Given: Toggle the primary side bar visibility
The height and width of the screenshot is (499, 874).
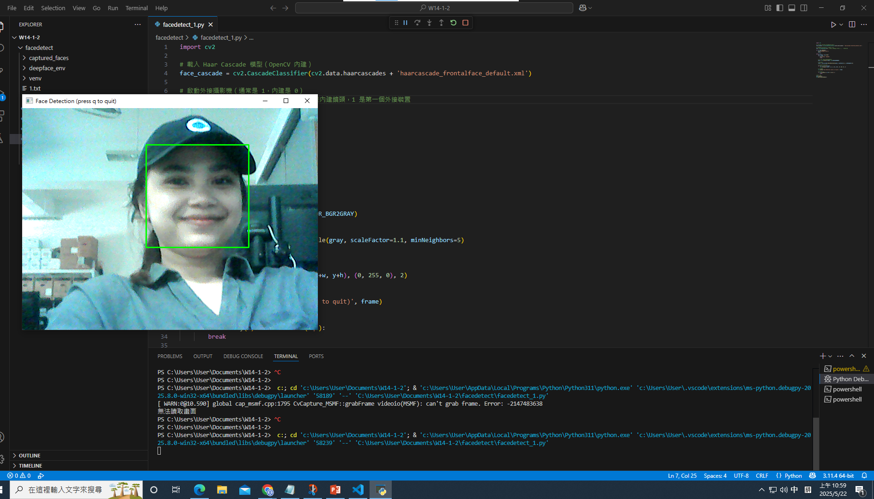Looking at the screenshot, I should [x=780, y=8].
